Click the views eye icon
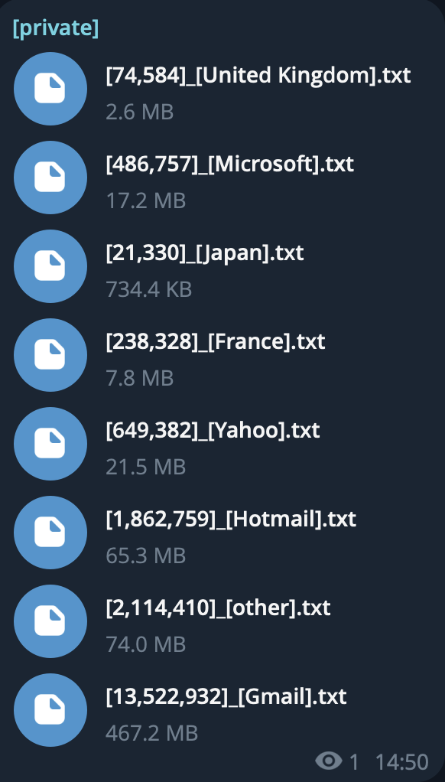 pyautogui.click(x=329, y=761)
